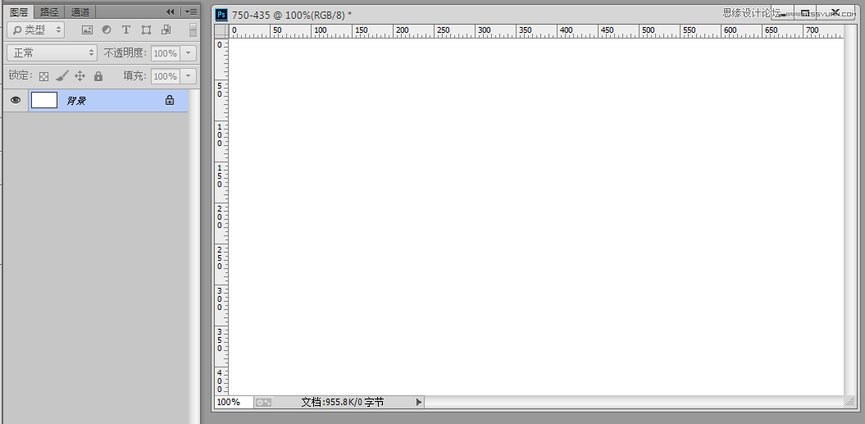Lock image pixels brush icon
The width and height of the screenshot is (865, 424).
click(x=61, y=75)
